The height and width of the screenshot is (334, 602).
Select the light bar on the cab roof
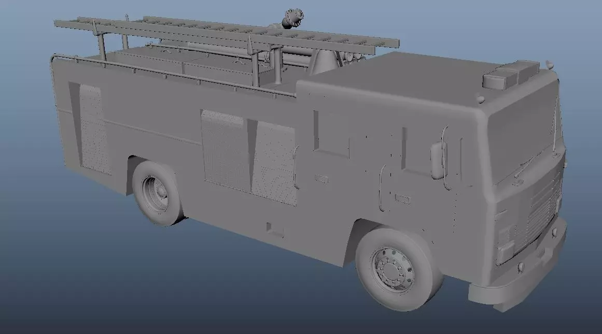(x=511, y=75)
